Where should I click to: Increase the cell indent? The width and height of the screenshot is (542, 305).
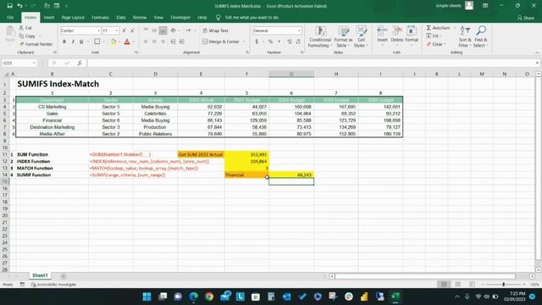coord(182,42)
